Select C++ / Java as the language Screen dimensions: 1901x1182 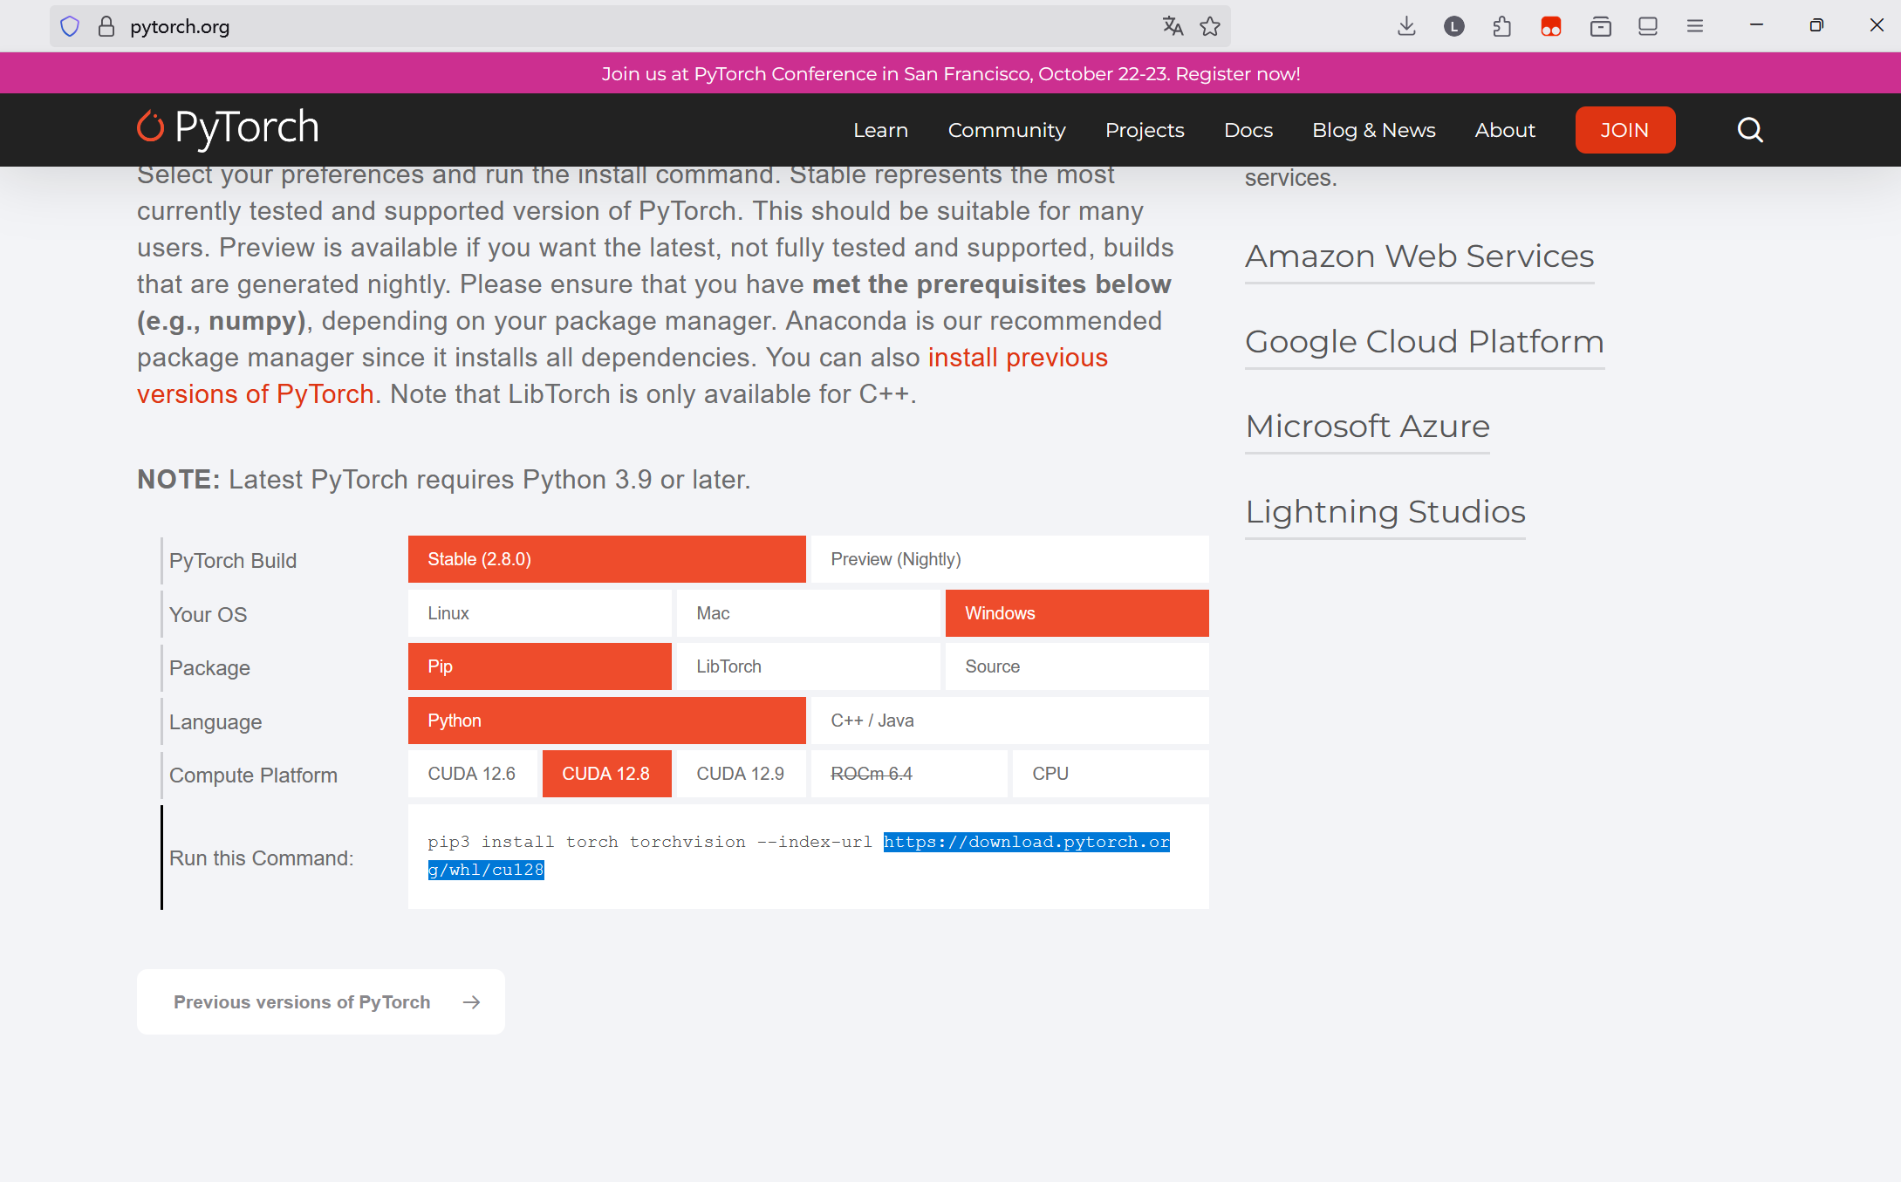click(1009, 721)
